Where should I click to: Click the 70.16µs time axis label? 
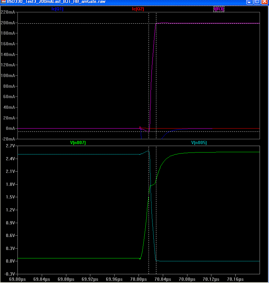pyautogui.click(x=235, y=279)
